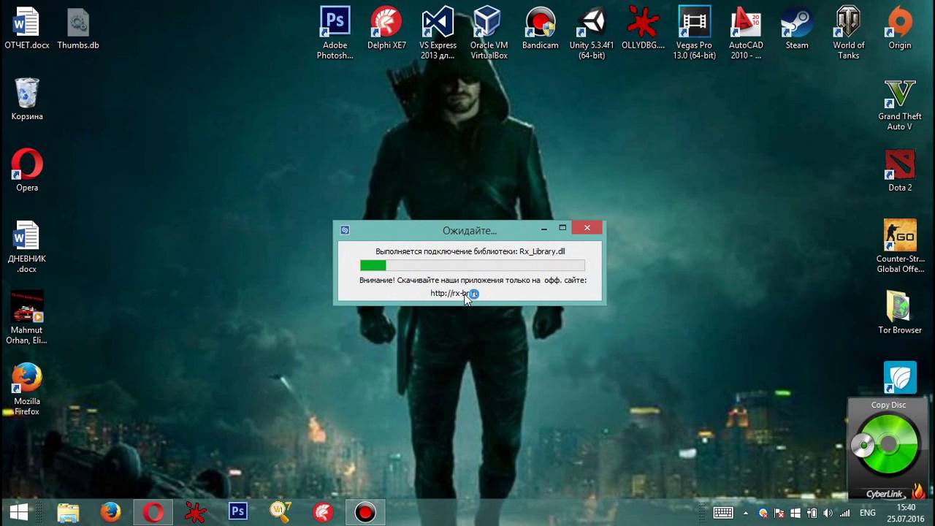Open the volume control speaker icon
This screenshot has height=526, width=935.
coord(828,513)
